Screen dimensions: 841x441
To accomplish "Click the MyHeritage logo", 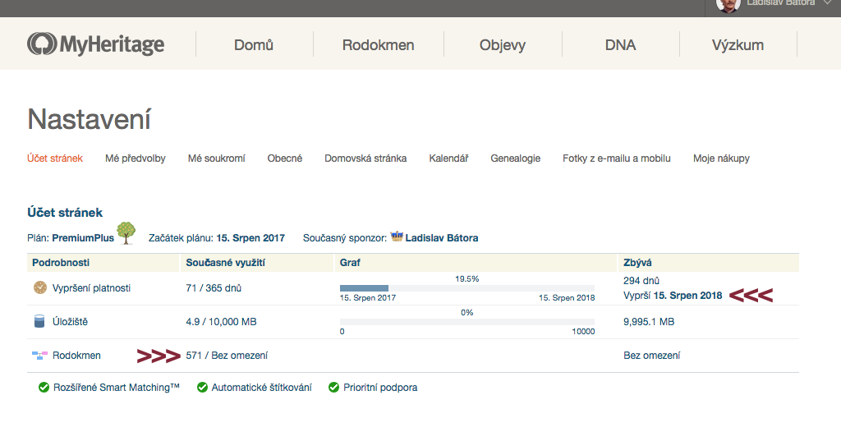I will pyautogui.click(x=96, y=44).
